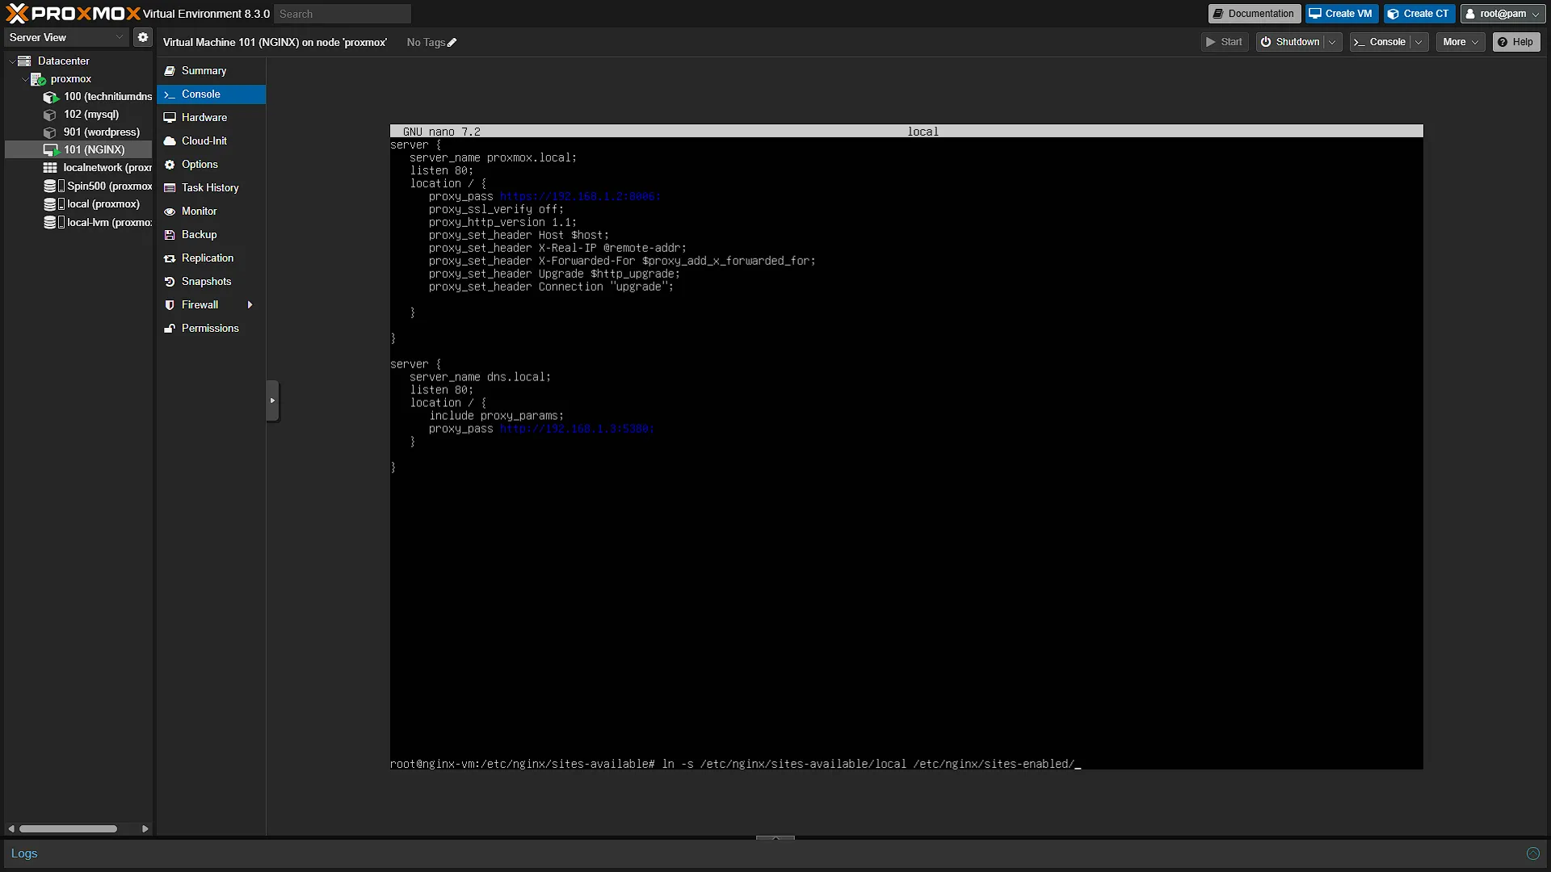1551x872 pixels.
Task: Open Shutdown options dropdown arrow
Action: click(1332, 42)
